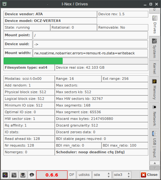161x180 pixels.
Task: Click 'Max HW sectors kb: 32767' text
Action: [x=79, y=99]
